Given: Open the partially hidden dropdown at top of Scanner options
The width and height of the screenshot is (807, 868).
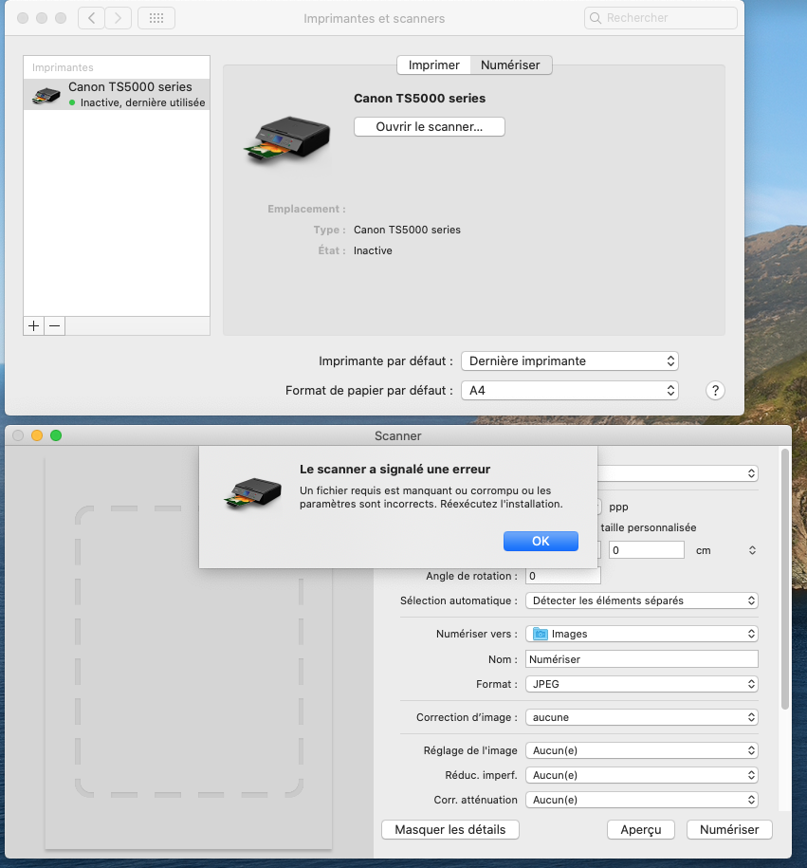Looking at the screenshot, I should pyautogui.click(x=678, y=473).
